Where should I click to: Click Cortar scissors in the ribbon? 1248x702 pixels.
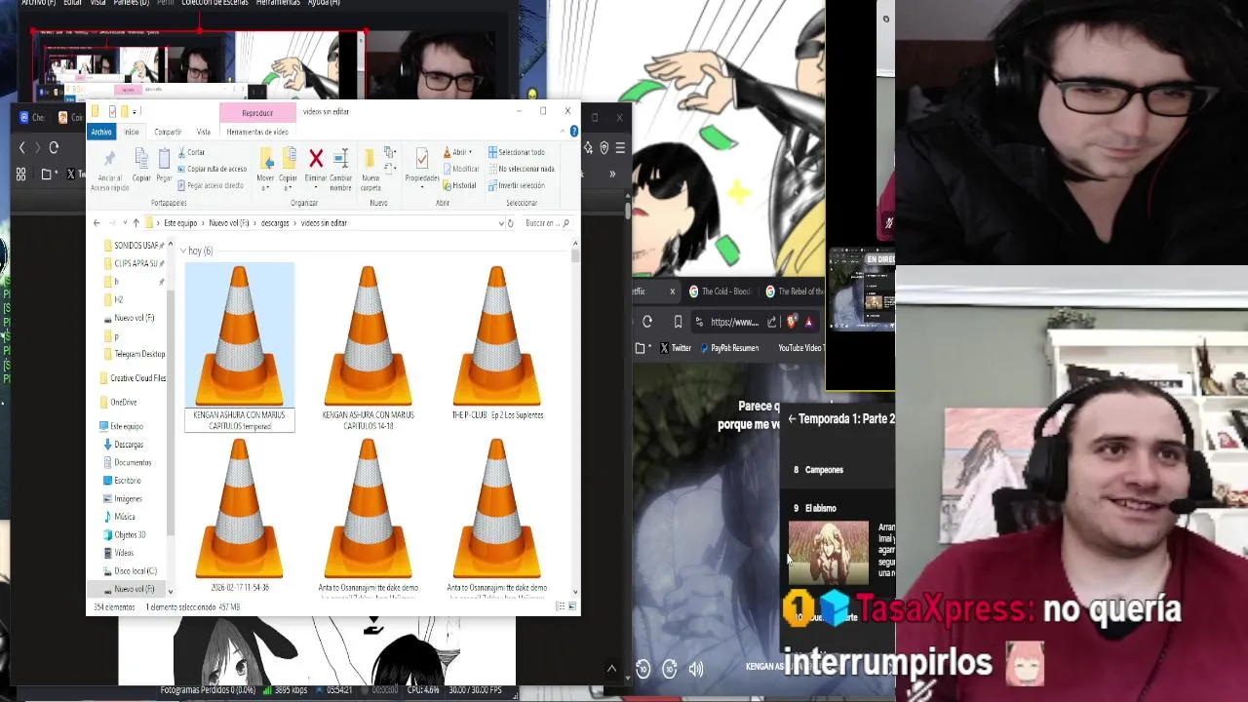191,152
